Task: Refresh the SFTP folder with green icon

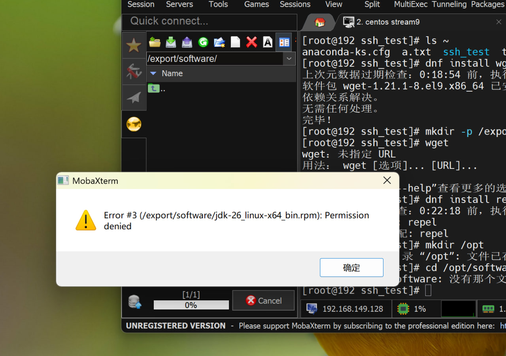Action: 203,42
